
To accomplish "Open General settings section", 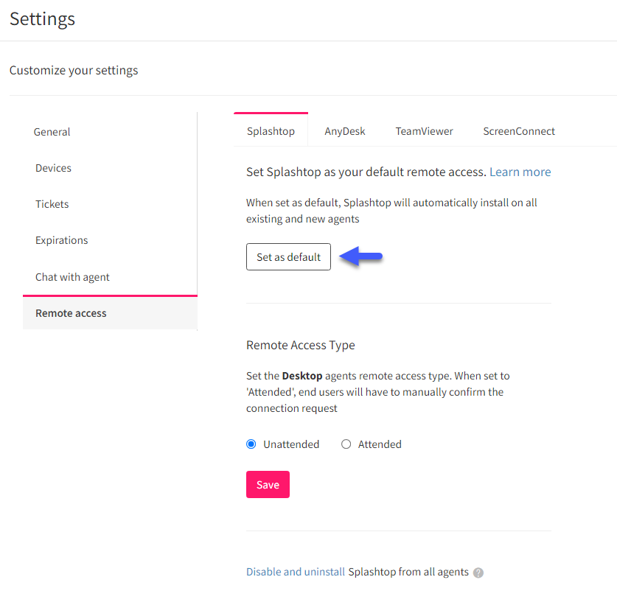I will tap(52, 132).
